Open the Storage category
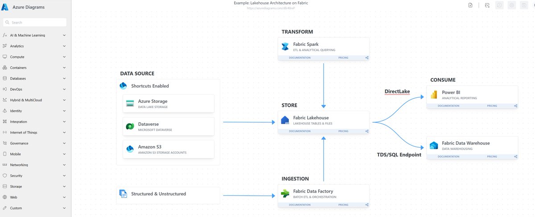 [x=36, y=186]
